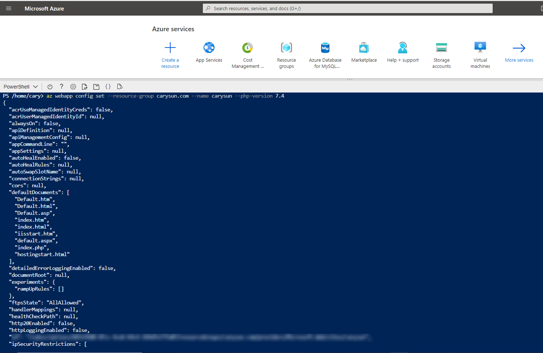Open Help + support
This screenshot has width=543, height=353.
click(x=403, y=52)
